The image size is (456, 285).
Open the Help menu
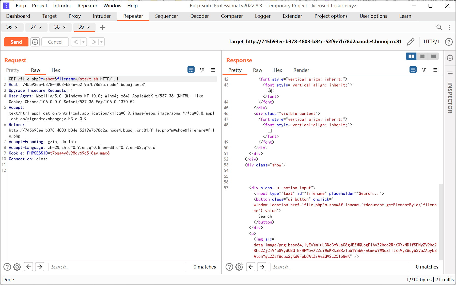pyautogui.click(x=132, y=6)
